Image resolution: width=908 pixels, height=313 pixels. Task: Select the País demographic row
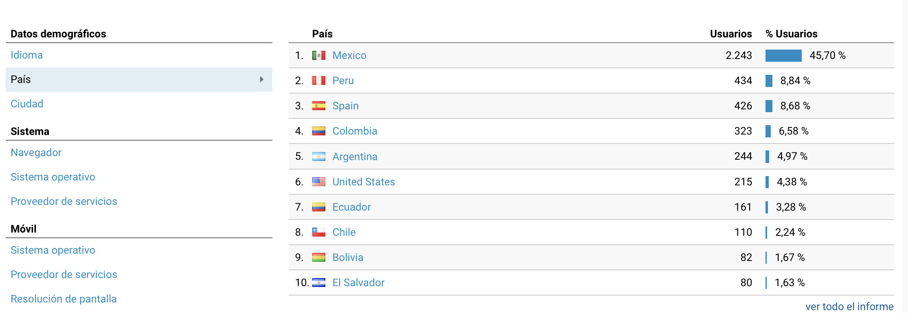point(139,80)
